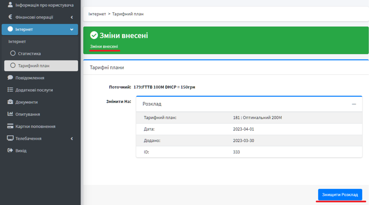Image resolution: width=369 pixels, height=205 pixels.
Task: Click the card icon for Картки поповнення
Action: tap(10, 126)
